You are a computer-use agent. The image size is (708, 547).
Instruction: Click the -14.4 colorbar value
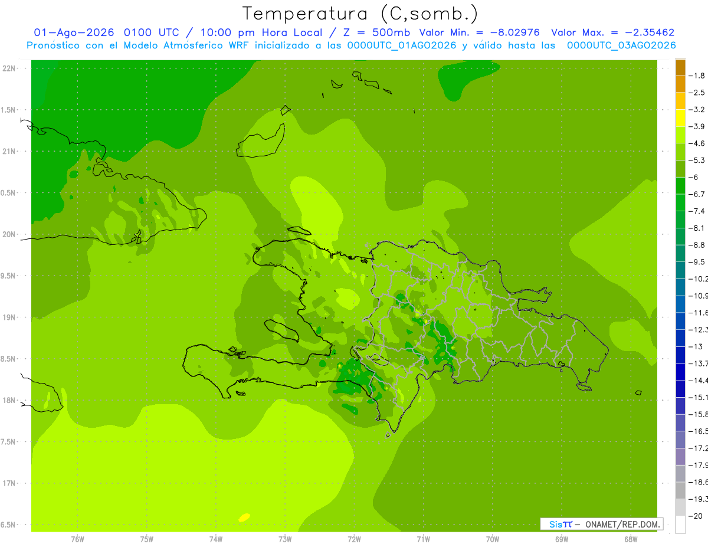(x=699, y=381)
